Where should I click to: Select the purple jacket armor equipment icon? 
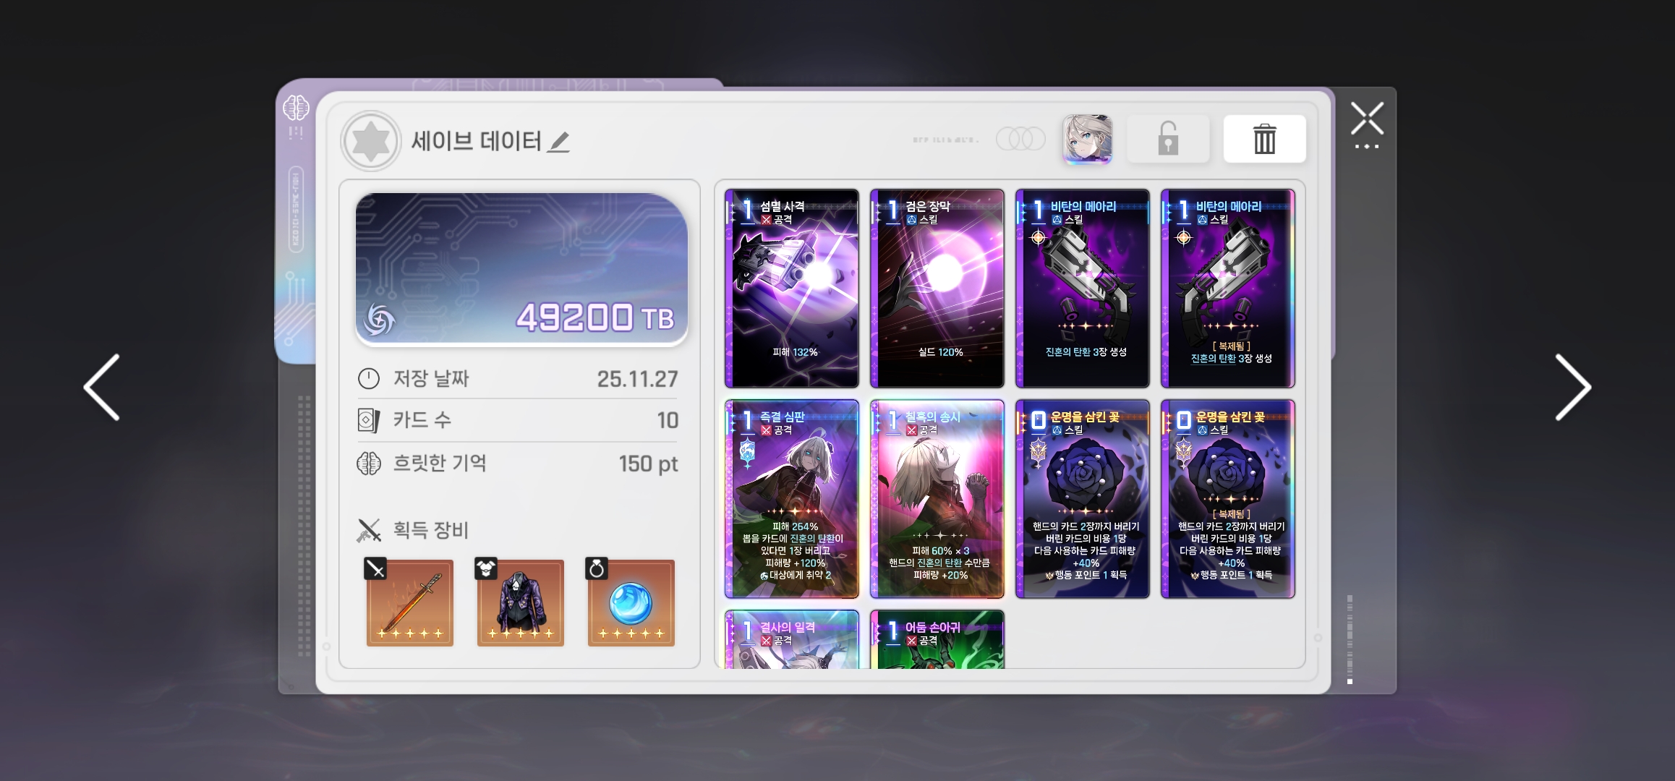[521, 602]
